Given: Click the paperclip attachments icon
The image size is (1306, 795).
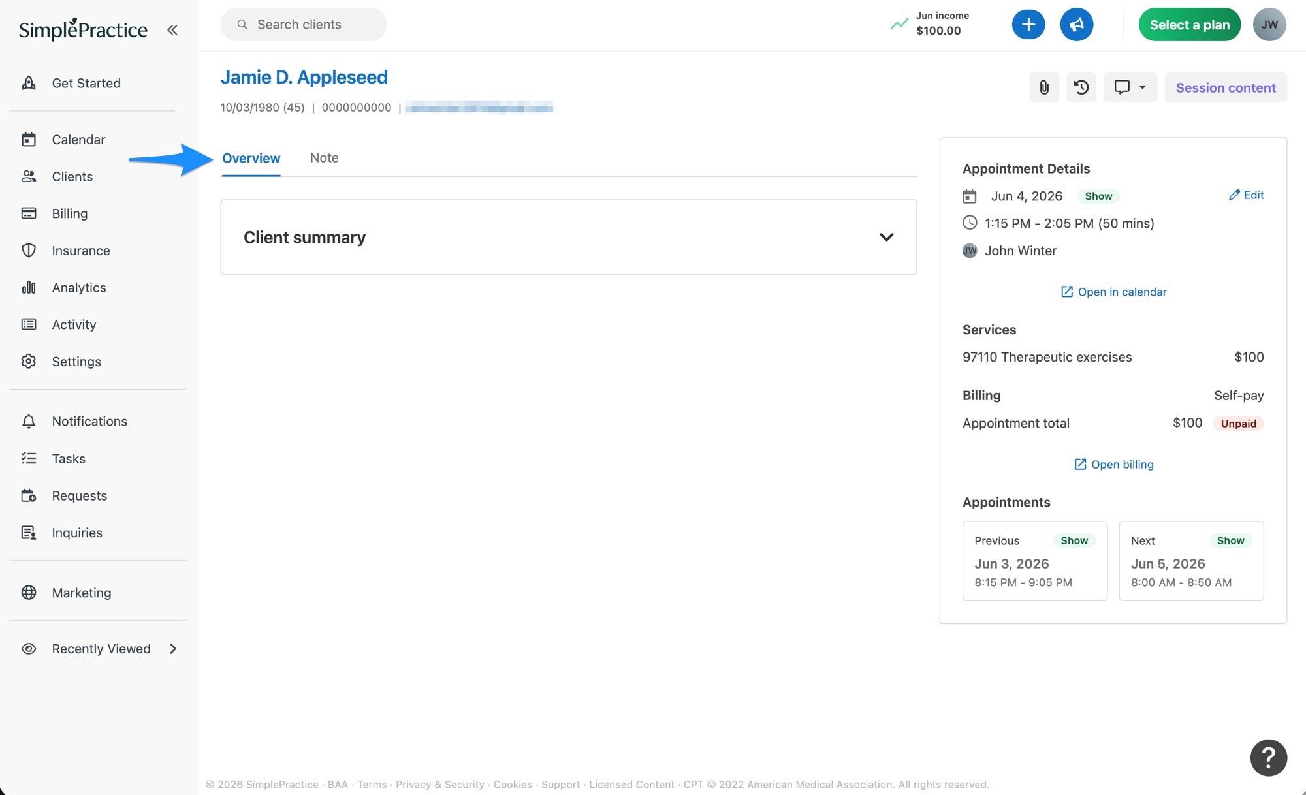Looking at the screenshot, I should point(1044,87).
